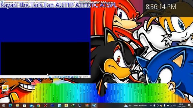Viewport: 193px width, 108px height.
Task: Click the battery icon in the system tray
Action: coord(168,105)
